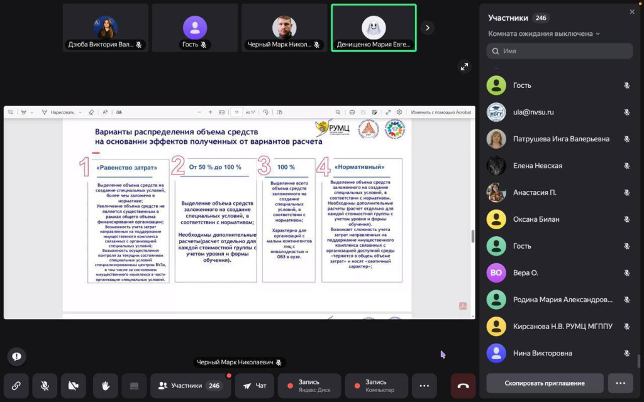Click Изменить с помощью Acrobat
The width and height of the screenshot is (644, 402).
pos(441,112)
